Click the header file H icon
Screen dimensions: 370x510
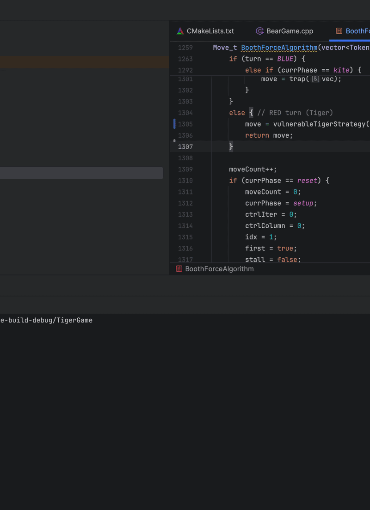pyautogui.click(x=339, y=31)
